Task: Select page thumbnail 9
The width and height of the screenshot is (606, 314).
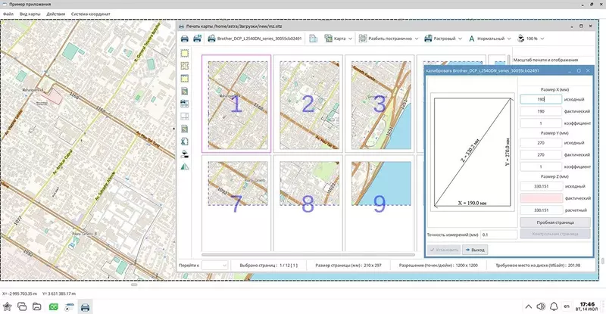Action: click(380, 203)
